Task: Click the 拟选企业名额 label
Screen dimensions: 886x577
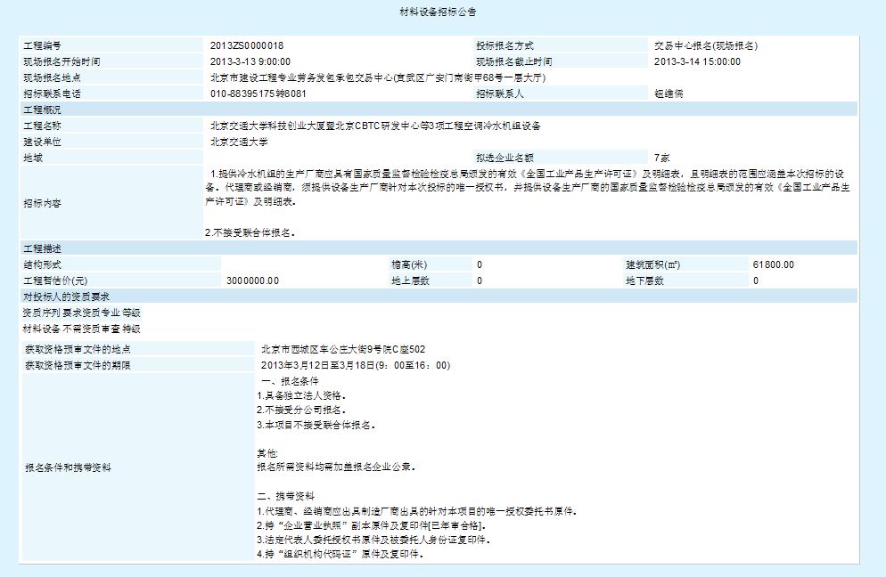Action: coord(505,158)
